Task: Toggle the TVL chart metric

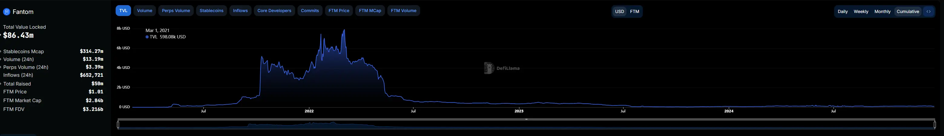Action: [123, 11]
